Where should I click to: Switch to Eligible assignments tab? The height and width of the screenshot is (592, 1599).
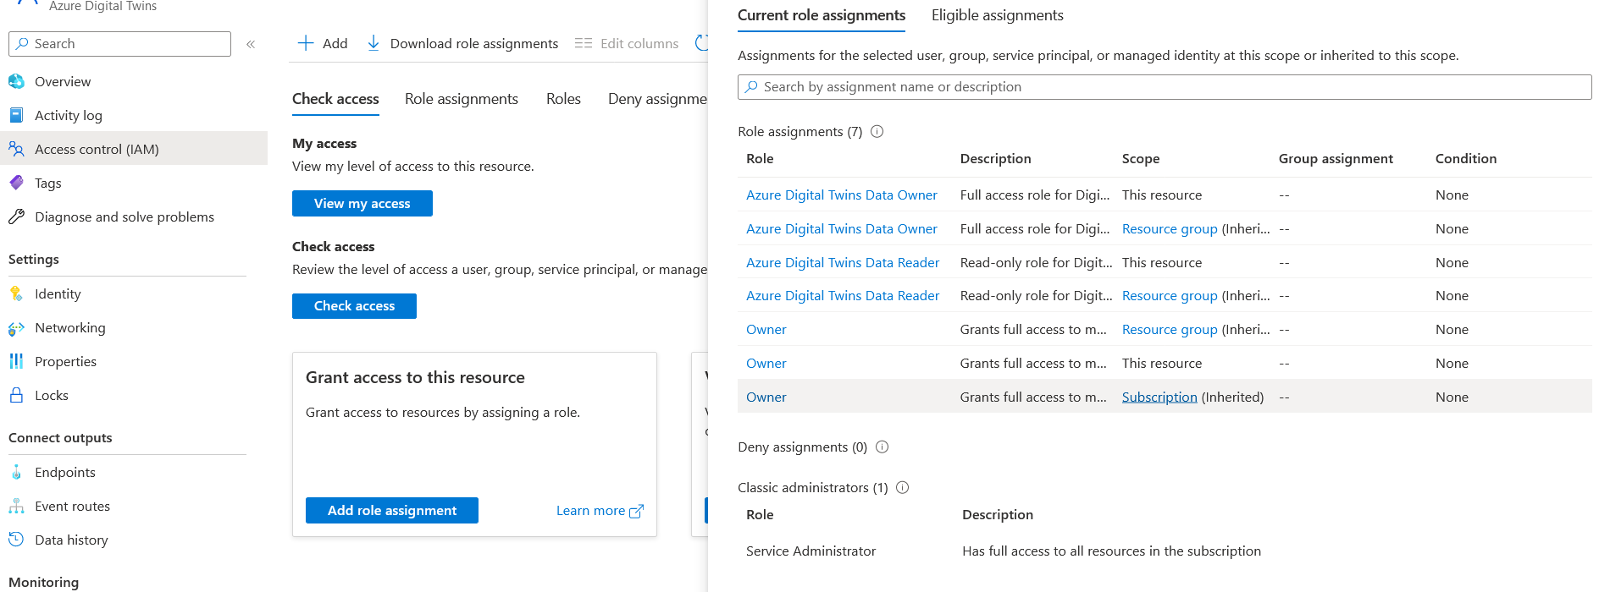tap(997, 15)
